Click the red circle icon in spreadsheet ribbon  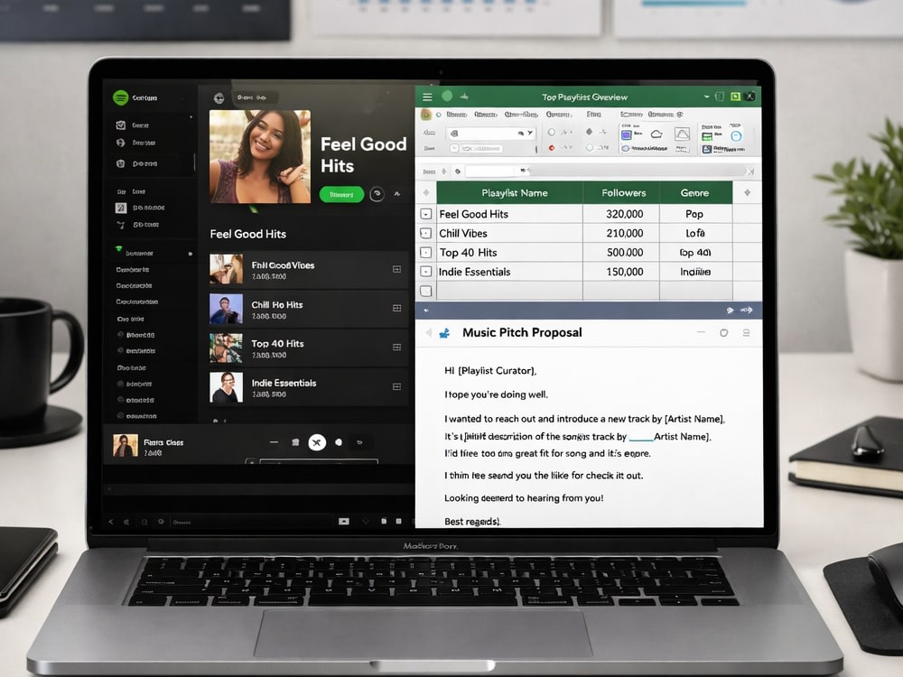(x=552, y=148)
